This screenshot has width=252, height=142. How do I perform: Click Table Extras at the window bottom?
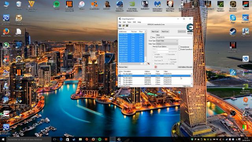pyautogui.click(x=186, y=86)
